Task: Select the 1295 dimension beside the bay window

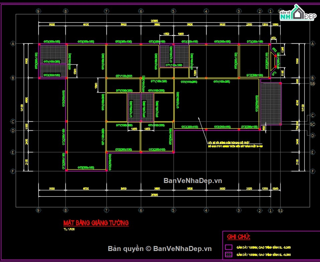Action: 282,49
